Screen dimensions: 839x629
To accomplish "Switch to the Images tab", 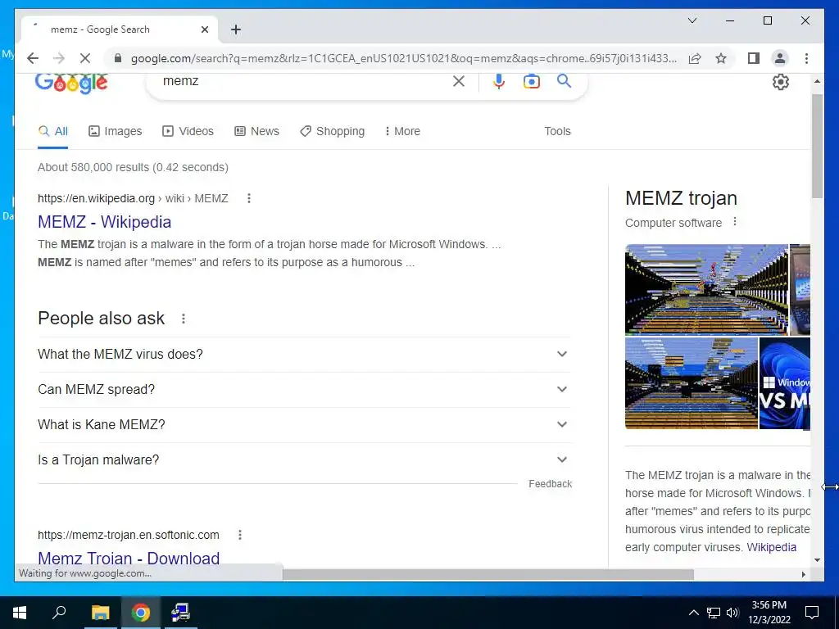I will [115, 132].
